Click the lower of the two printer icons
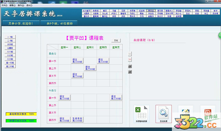 click(130, 72)
